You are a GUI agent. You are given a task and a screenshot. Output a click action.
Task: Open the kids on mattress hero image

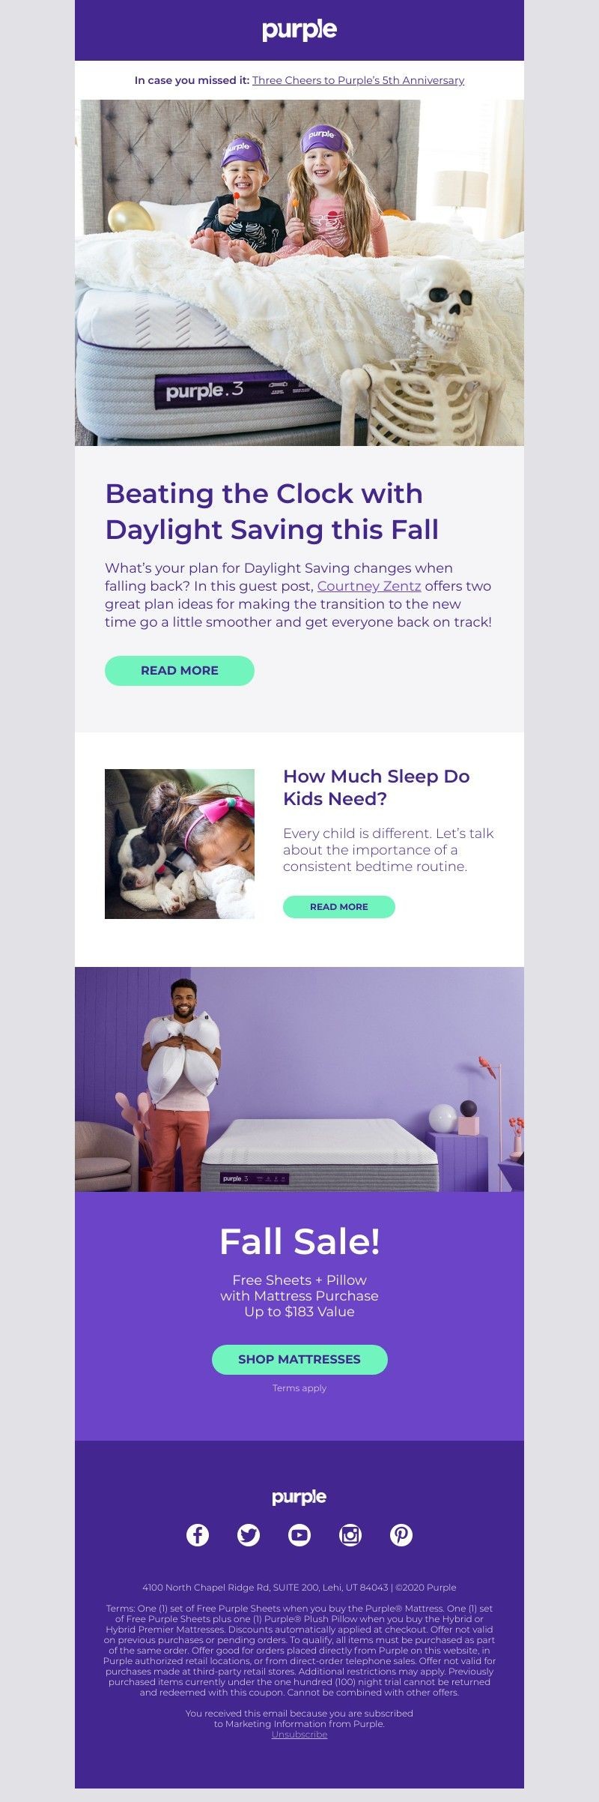pyautogui.click(x=299, y=273)
